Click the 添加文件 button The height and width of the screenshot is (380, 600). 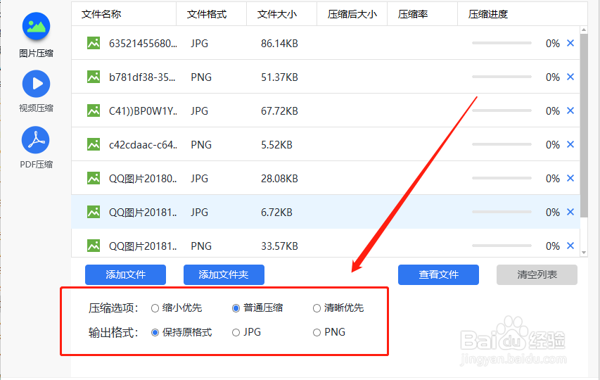point(125,274)
